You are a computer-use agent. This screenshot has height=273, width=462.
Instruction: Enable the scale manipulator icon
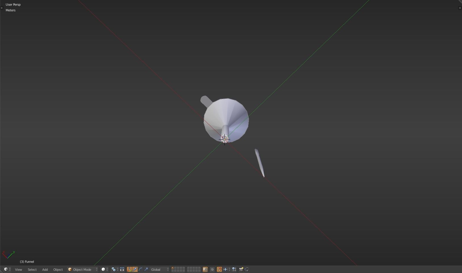(146, 269)
